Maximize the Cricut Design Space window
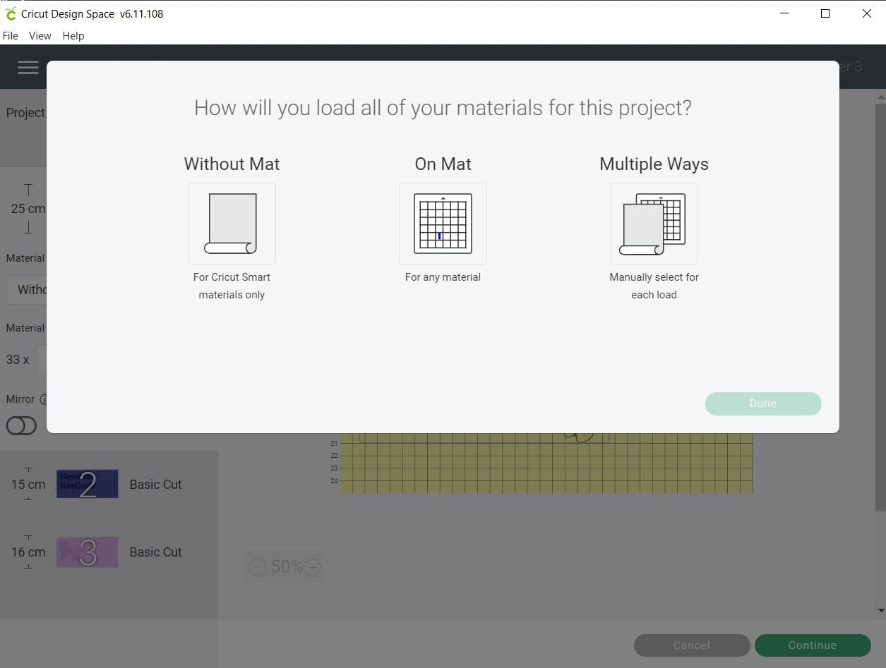 click(x=825, y=13)
